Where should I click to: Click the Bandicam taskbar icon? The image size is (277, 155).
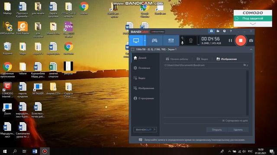point(45,151)
